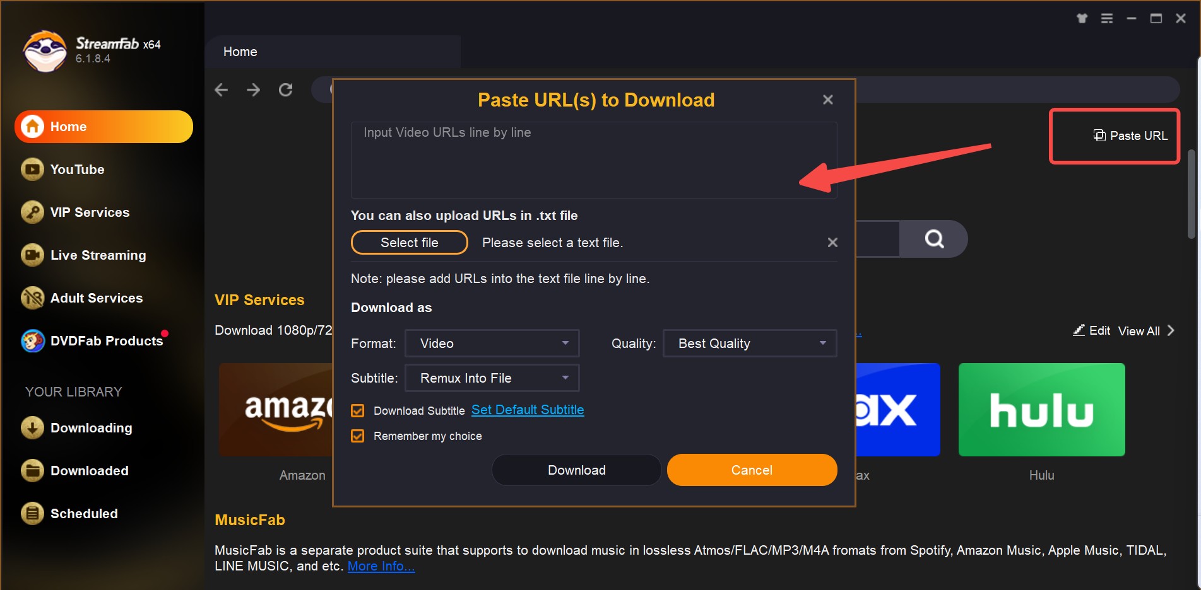Click the YouTube play icon
The width and height of the screenshot is (1201, 590).
point(32,170)
